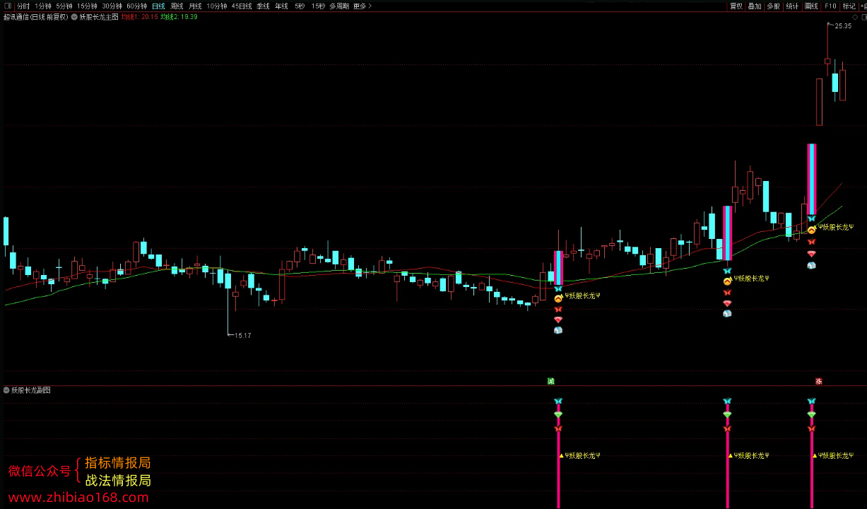Select the 30分钟 timeframe

pyautogui.click(x=112, y=6)
